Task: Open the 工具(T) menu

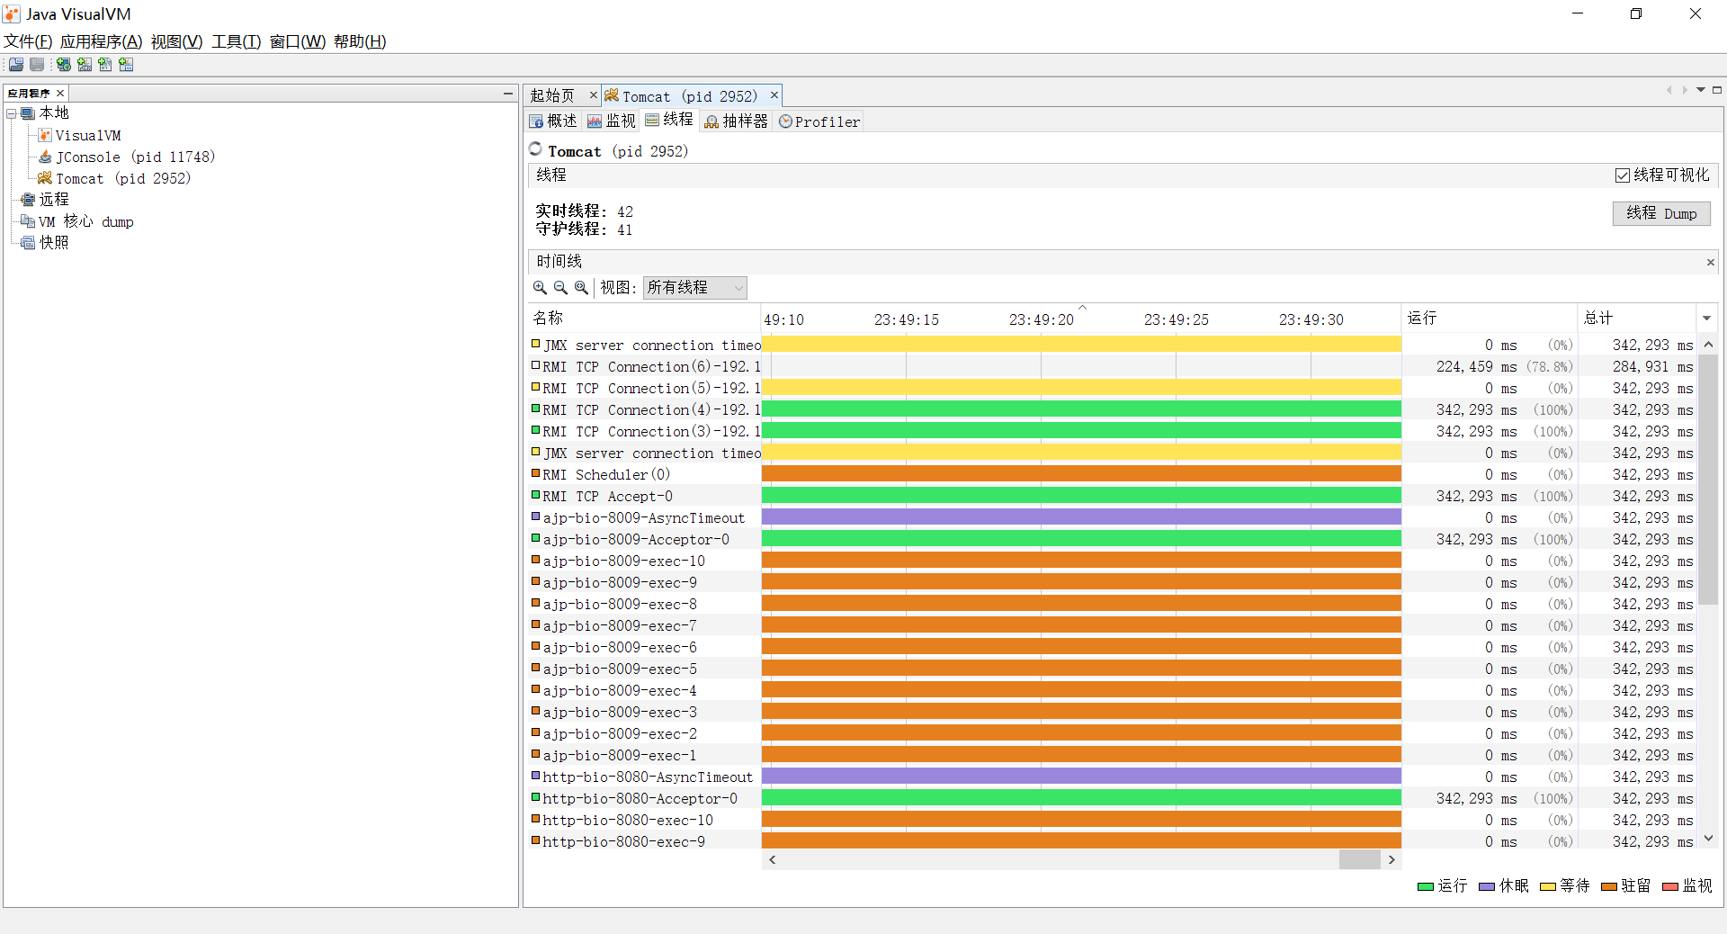Action: click(236, 41)
